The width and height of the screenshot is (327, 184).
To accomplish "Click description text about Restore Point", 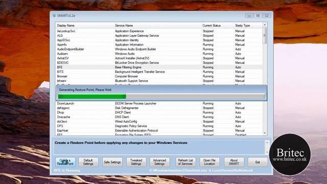I will point(121,143).
